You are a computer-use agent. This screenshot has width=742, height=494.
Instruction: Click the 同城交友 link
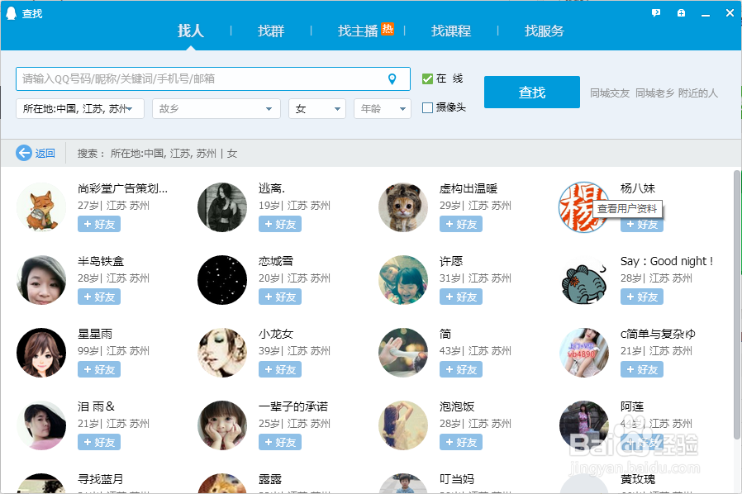610,93
